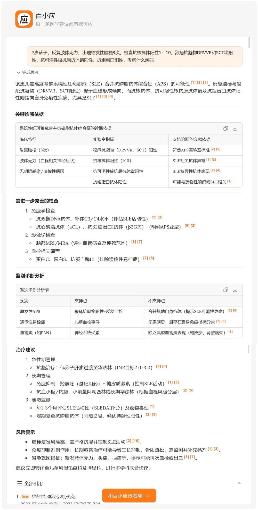Image resolution: width=258 pixels, height=510 pixels.
Task: Download the 鉴别诊断分析表 table
Action: pos(235,290)
